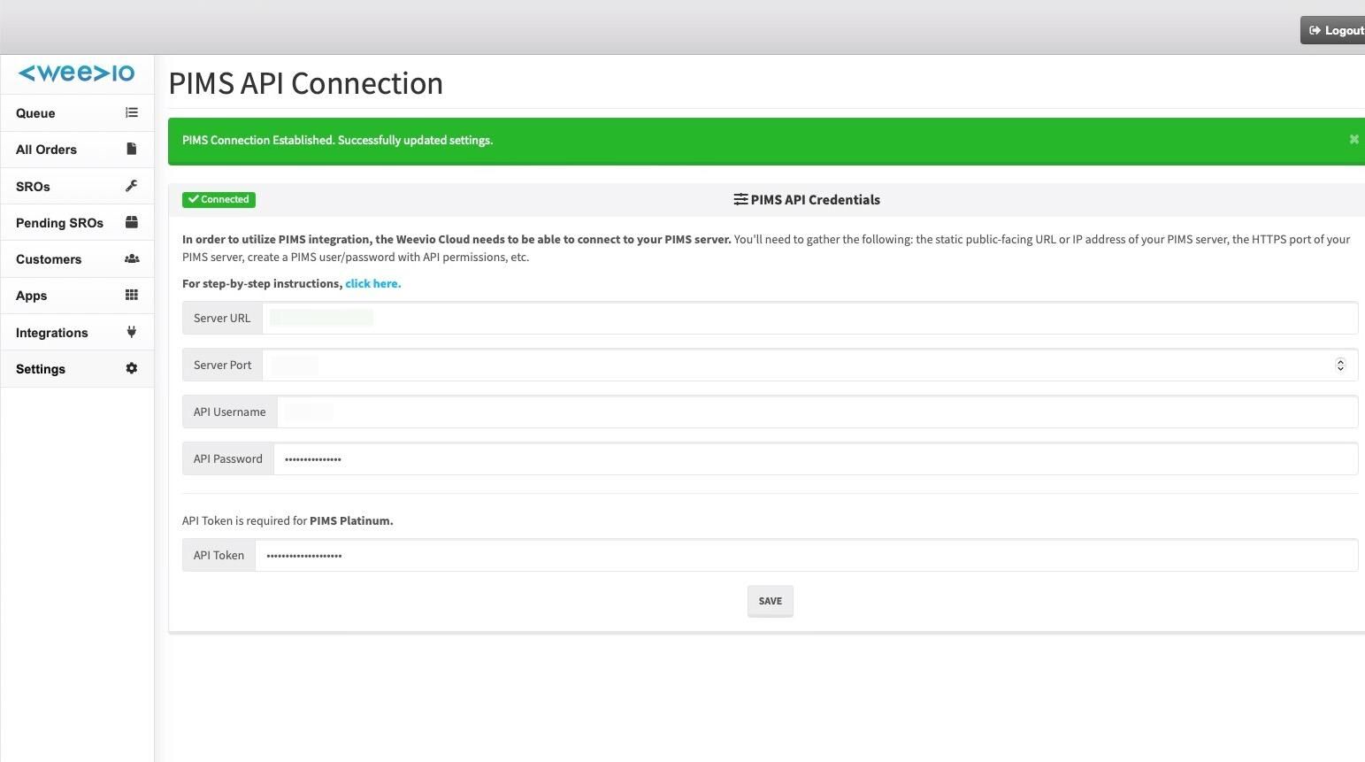This screenshot has width=1365, height=762.
Task: Click the 'PIMS API Credentials' panel title
Action: [x=816, y=200]
